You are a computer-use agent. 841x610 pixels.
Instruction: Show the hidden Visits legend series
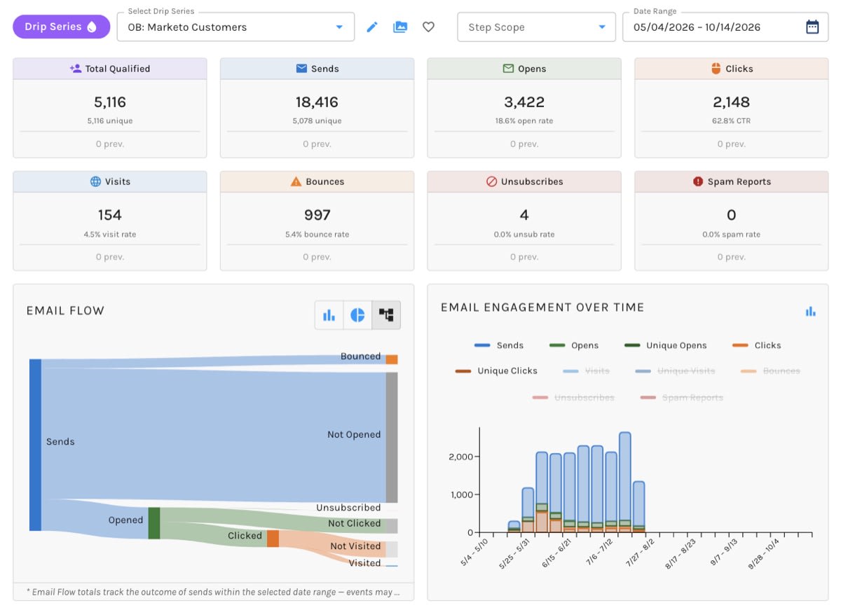pos(587,371)
